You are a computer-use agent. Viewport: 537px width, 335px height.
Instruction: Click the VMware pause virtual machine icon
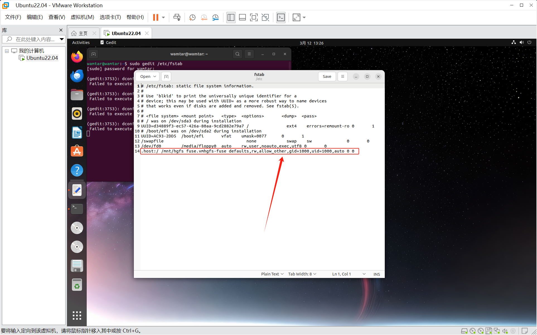point(156,18)
